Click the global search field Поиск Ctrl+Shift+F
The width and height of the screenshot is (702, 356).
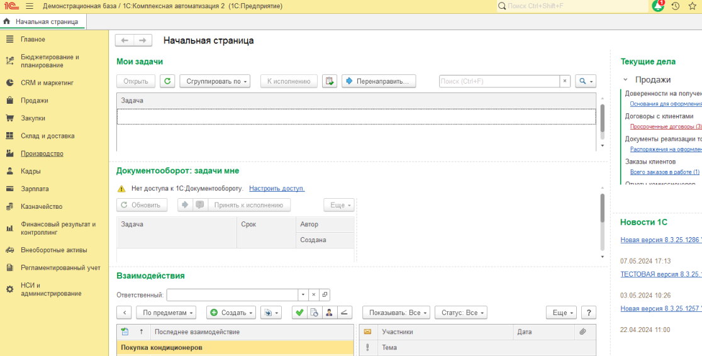click(x=573, y=6)
